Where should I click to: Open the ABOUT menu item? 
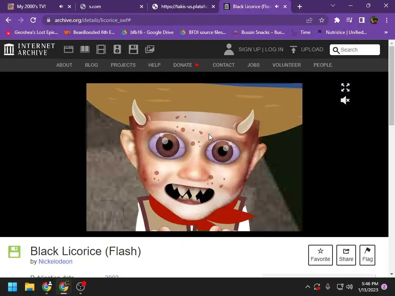point(64,65)
